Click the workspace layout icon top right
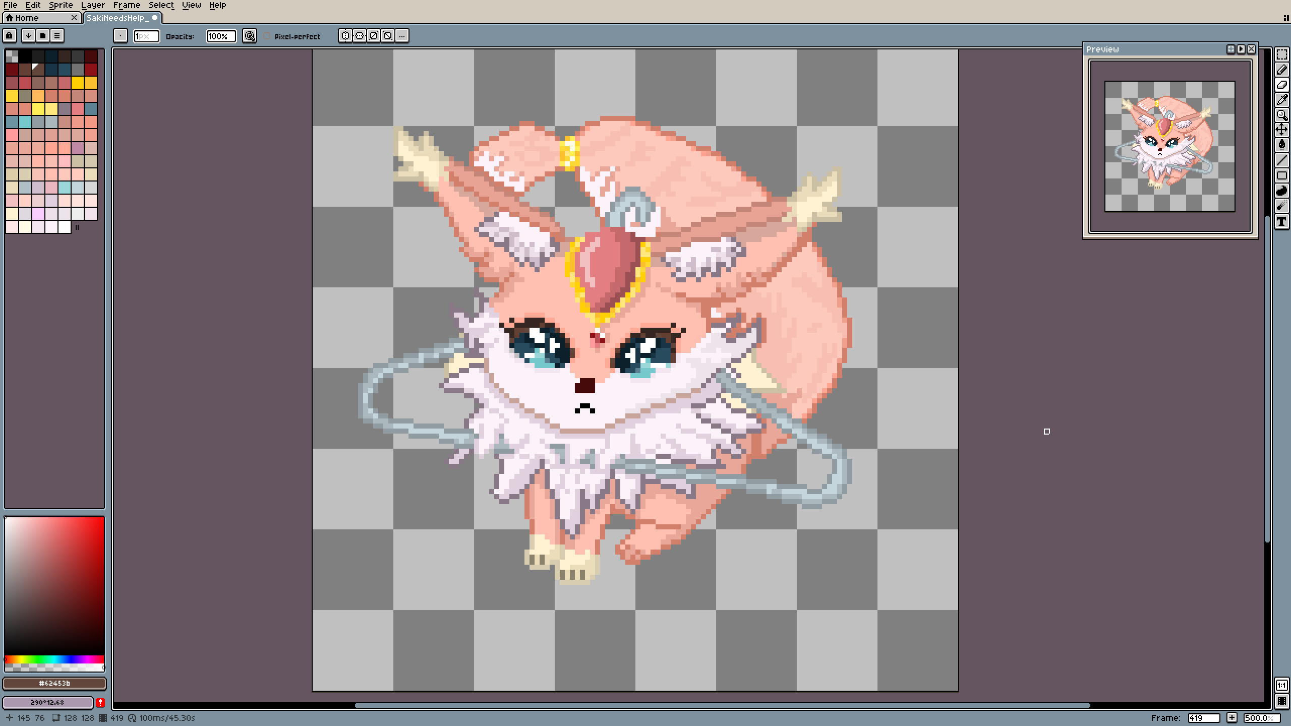 [x=1286, y=18]
